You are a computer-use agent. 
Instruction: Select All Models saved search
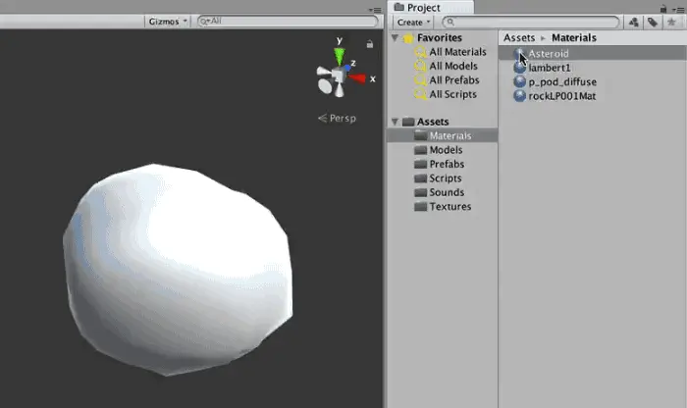[453, 66]
